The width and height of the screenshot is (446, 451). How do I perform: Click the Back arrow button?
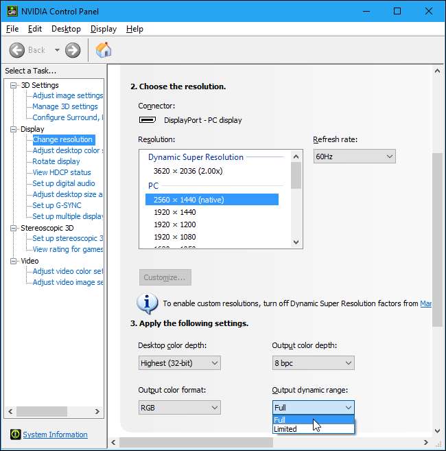coord(18,50)
